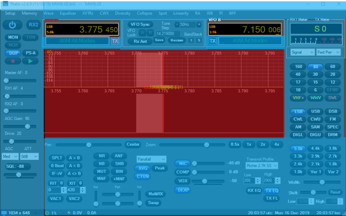Toggle PS-A PureSignal button
Screen dimensions: 346x216
click(30, 53)
